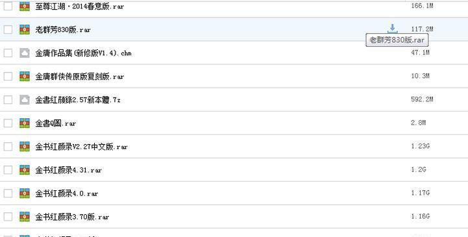Click the gray file icon of 金庸作品集 chm
Image resolution: width=468 pixels, height=237 pixels.
25,53
